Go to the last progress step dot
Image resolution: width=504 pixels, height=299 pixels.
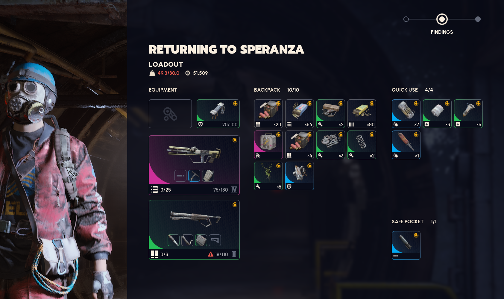(x=478, y=19)
